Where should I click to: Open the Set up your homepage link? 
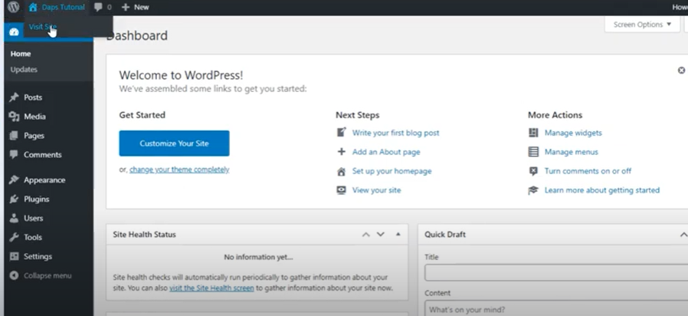[x=392, y=171]
